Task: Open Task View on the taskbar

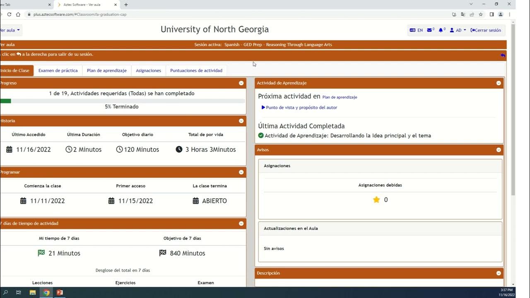Action: click(19, 293)
